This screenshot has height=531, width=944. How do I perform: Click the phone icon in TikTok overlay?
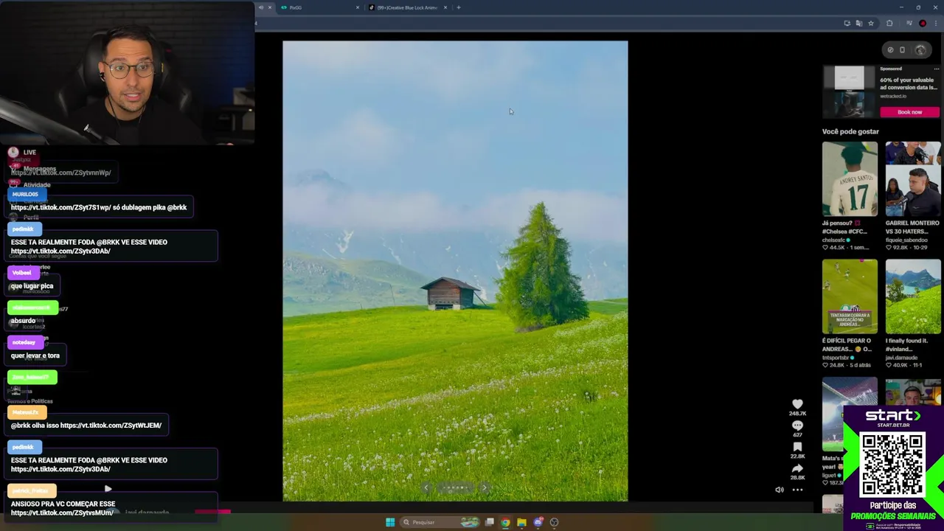click(902, 50)
